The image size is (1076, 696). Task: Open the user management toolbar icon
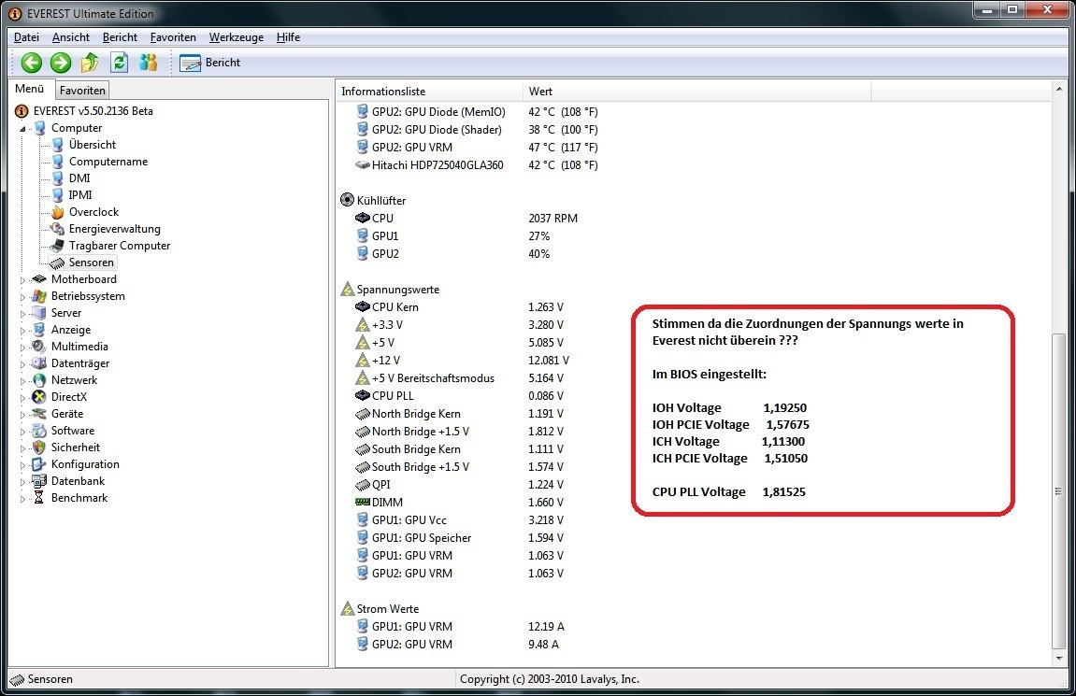(x=149, y=63)
